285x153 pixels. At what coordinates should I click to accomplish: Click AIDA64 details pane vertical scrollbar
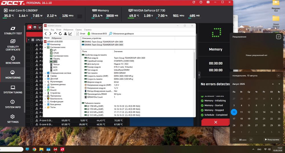[x=194, y=65]
